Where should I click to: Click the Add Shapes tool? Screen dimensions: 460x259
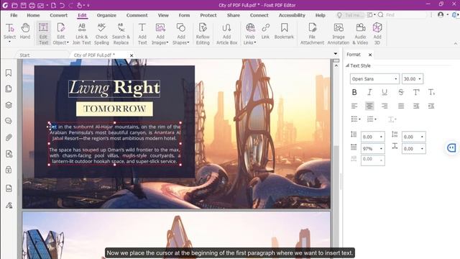[x=181, y=34]
